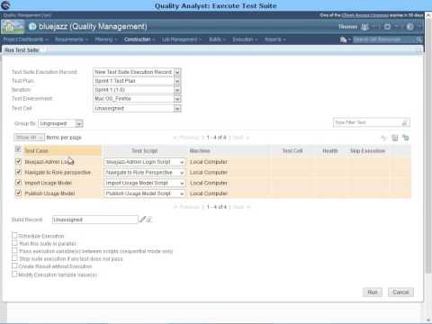Open the Navigate to Role Perspective script dropdown
432x324 pixels.
[145, 173]
